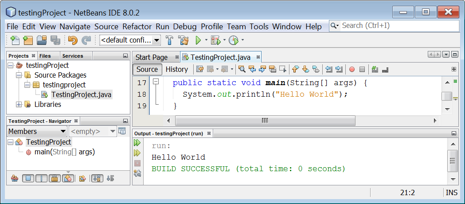Viewport: 465px width, 204px height.
Task: Toggle rectangular selection mode
Action: pyautogui.click(x=283, y=69)
